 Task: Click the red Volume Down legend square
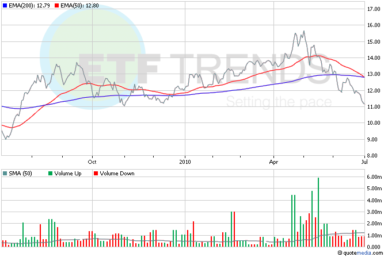pyautogui.click(x=96, y=174)
